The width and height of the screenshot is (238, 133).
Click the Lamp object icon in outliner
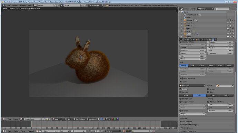(185, 31)
